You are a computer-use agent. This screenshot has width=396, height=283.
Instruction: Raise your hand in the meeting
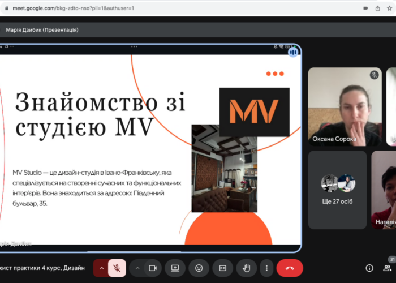[247, 268]
